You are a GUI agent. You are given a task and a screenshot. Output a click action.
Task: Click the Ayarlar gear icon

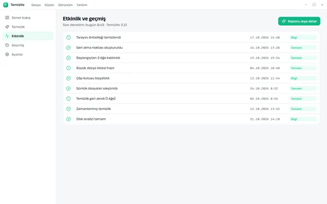(x=7, y=55)
